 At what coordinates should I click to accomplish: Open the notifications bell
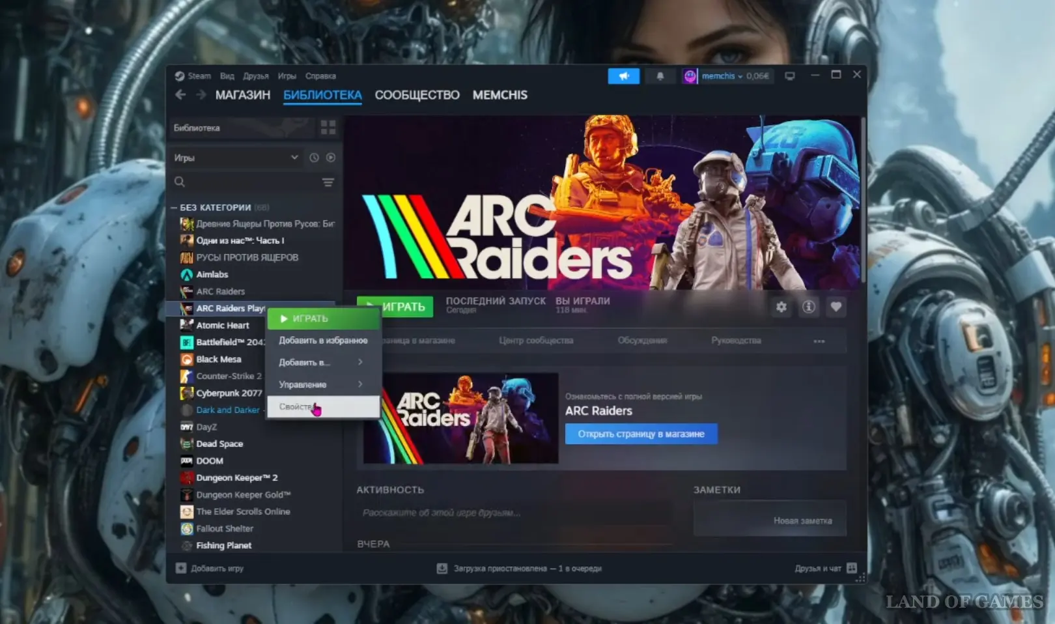pyautogui.click(x=660, y=76)
